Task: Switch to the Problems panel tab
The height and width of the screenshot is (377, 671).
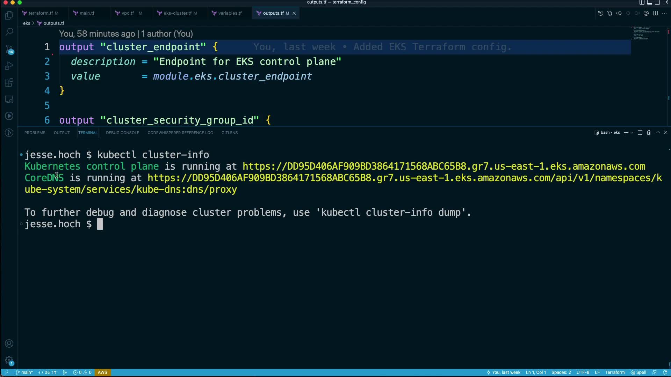Action: click(35, 133)
